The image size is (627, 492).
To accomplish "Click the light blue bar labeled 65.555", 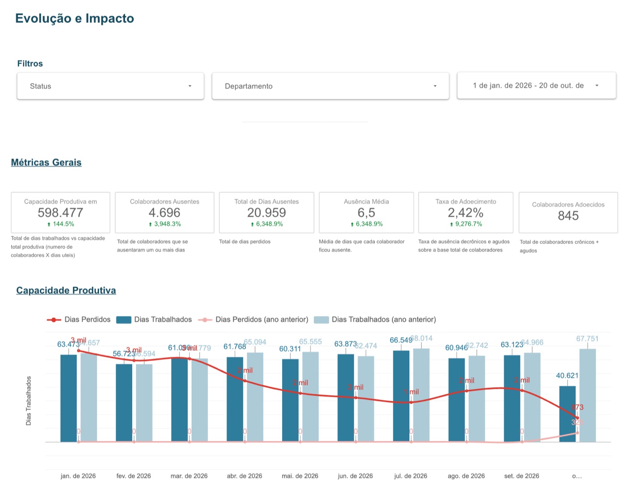I will coord(310,397).
